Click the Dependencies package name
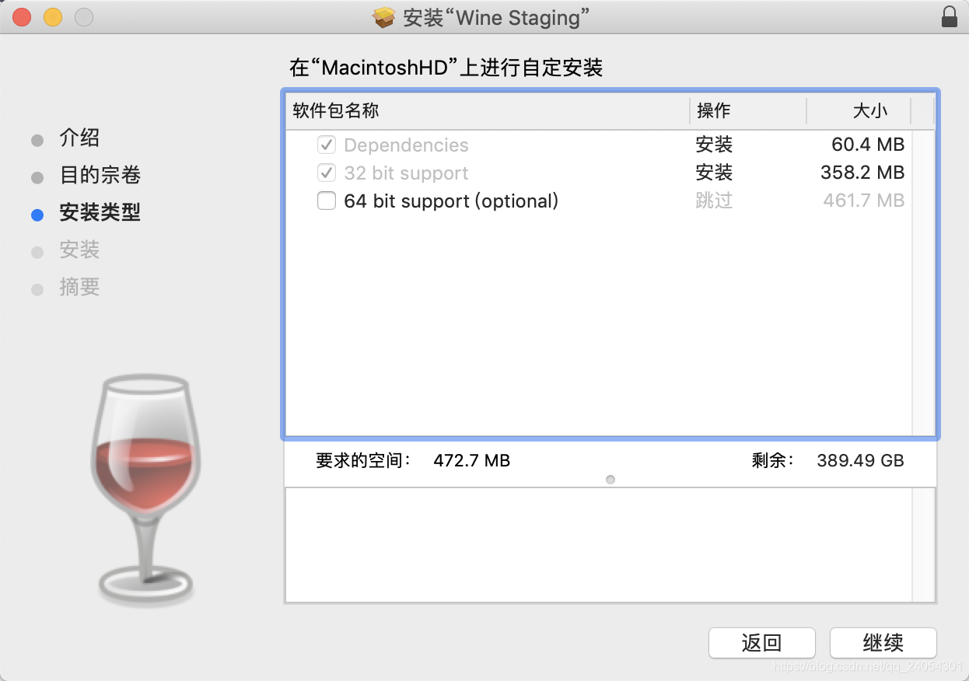Viewport: 969px width, 681px height. 406,145
